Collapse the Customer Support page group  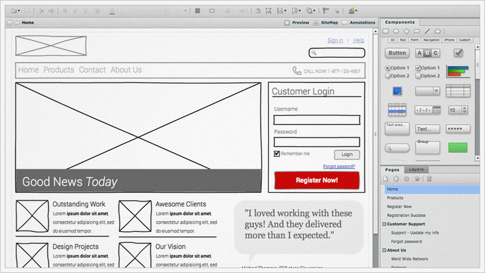pyautogui.click(x=384, y=224)
